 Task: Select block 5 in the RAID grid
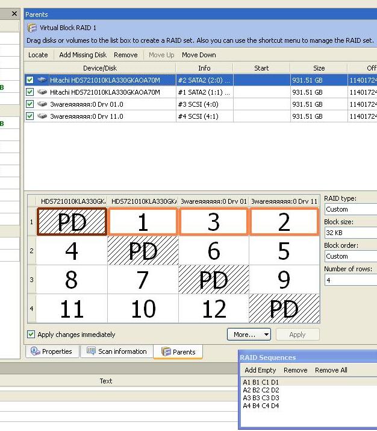(284, 251)
